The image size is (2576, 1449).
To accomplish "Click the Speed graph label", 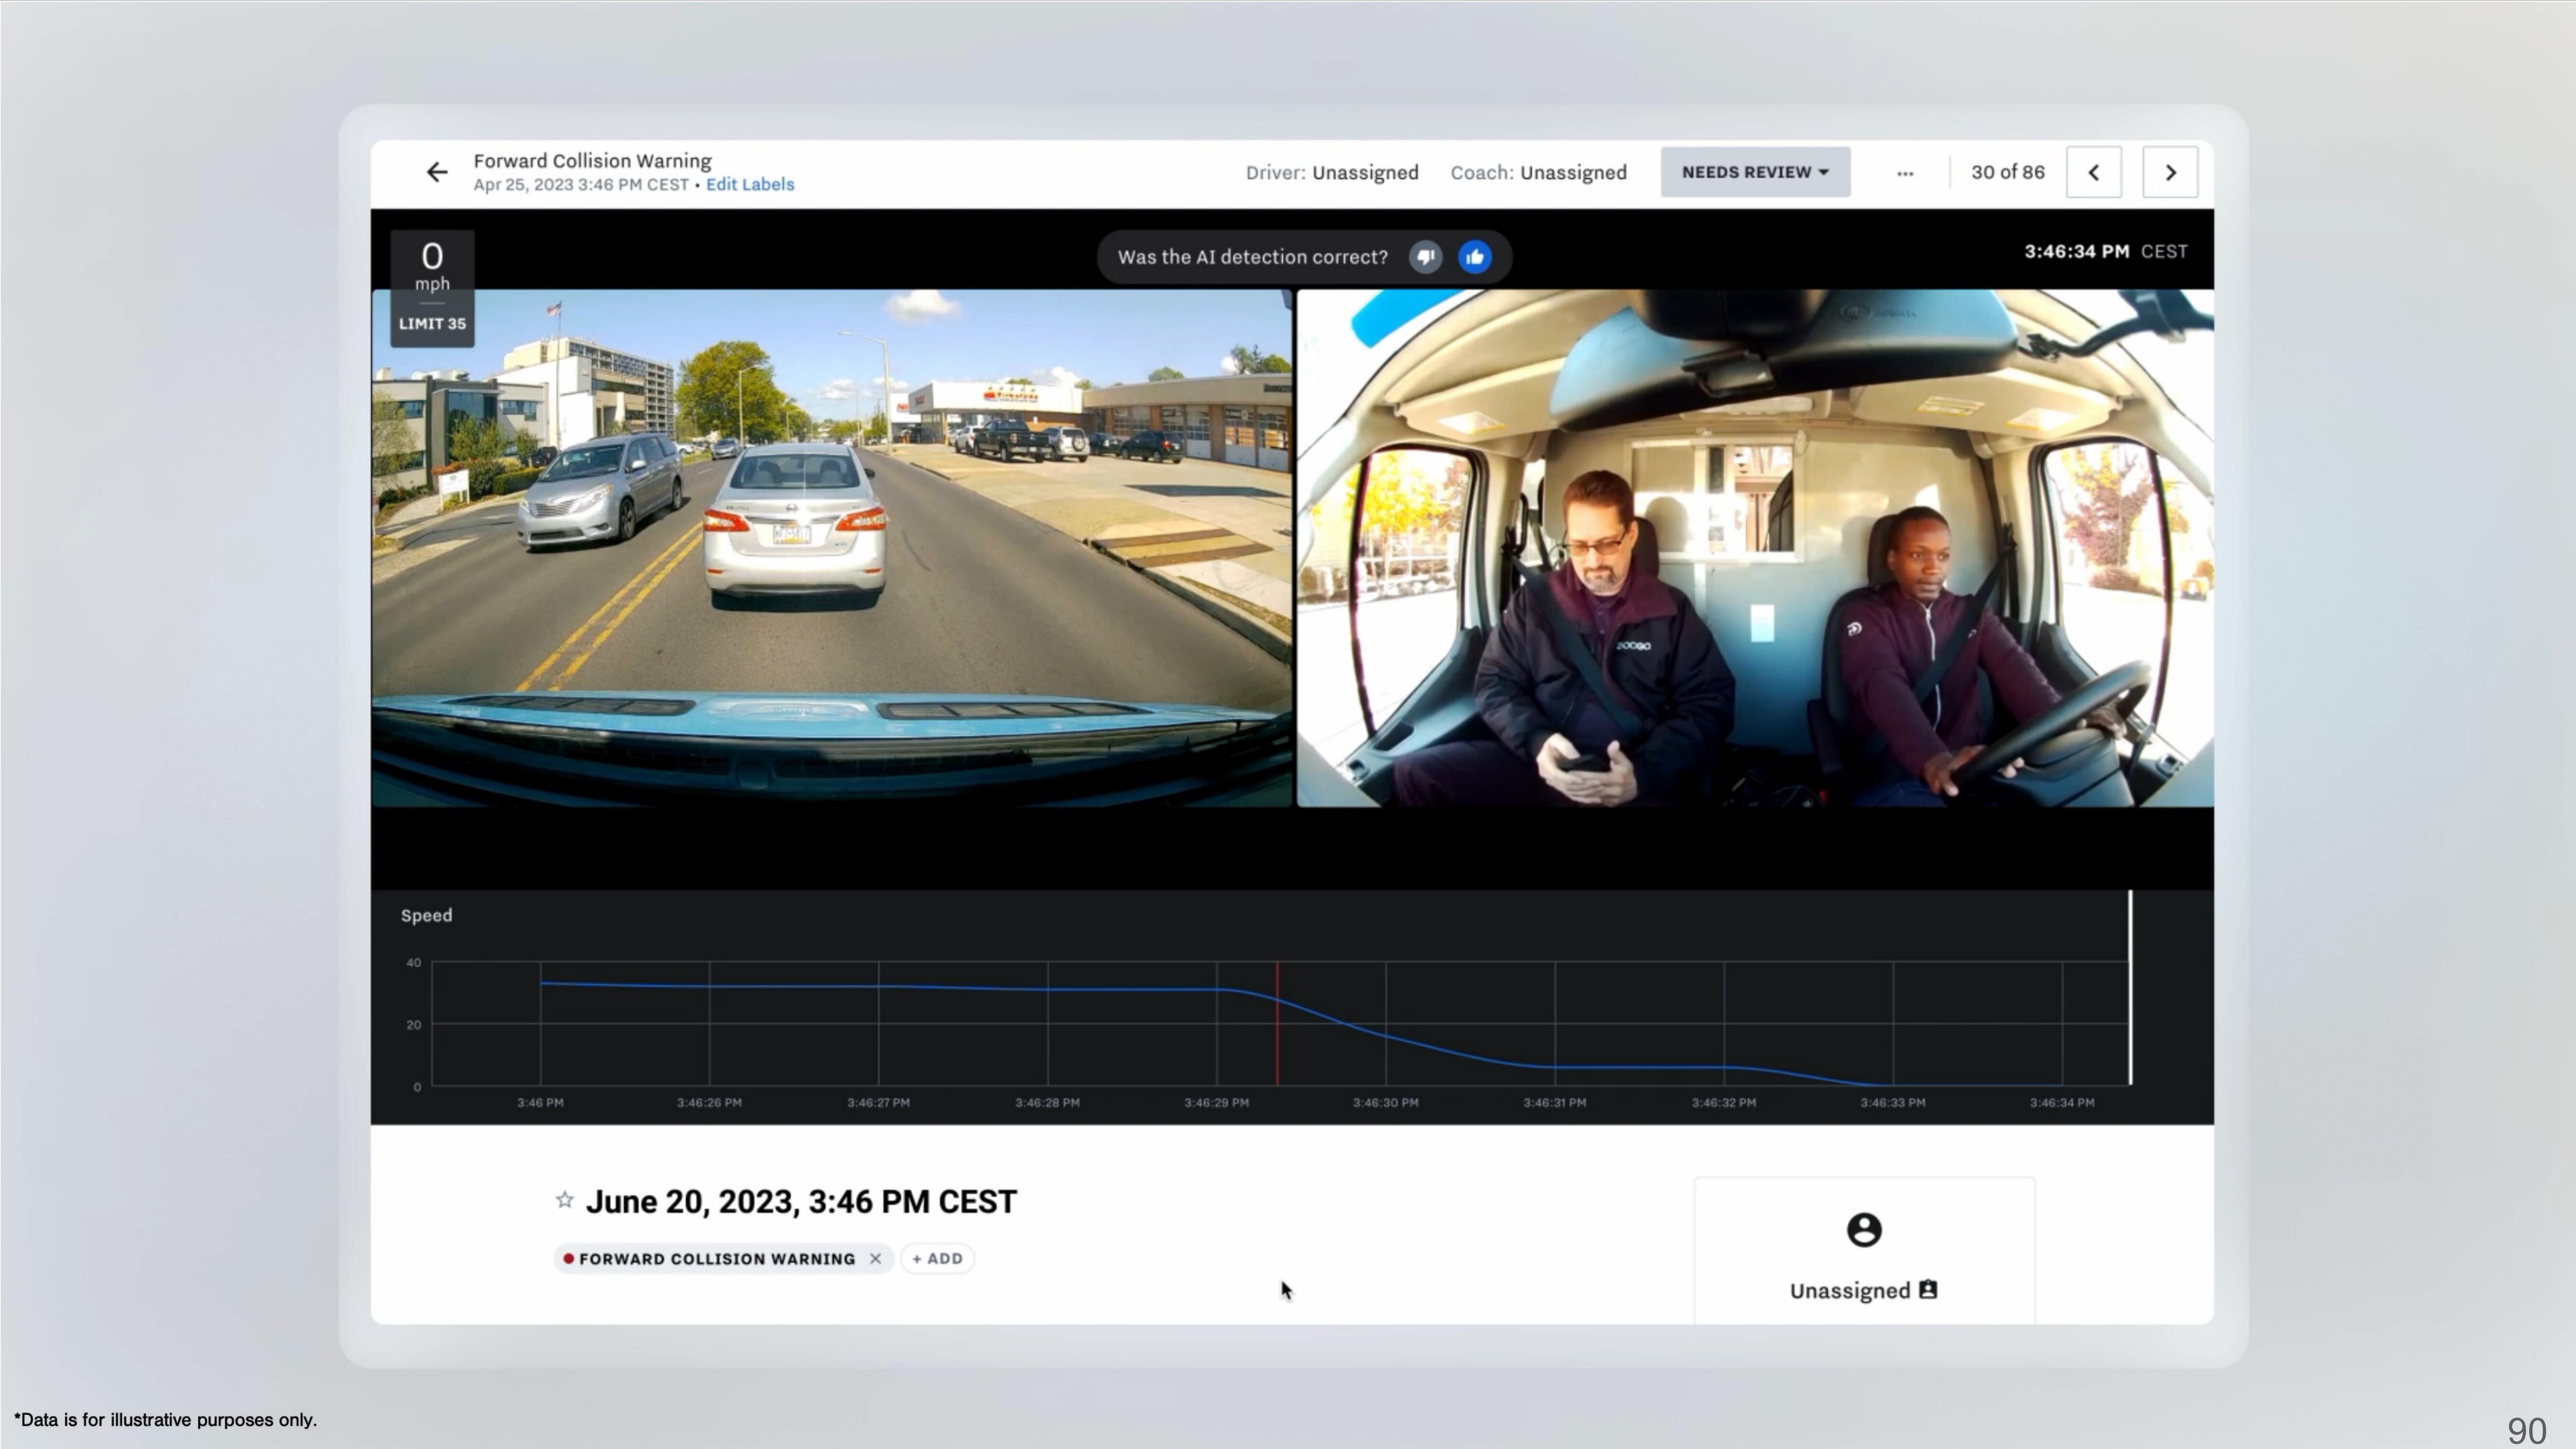I will click(x=426, y=915).
